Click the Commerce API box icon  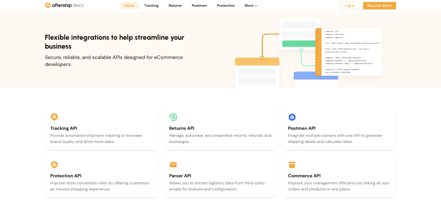[x=292, y=165]
